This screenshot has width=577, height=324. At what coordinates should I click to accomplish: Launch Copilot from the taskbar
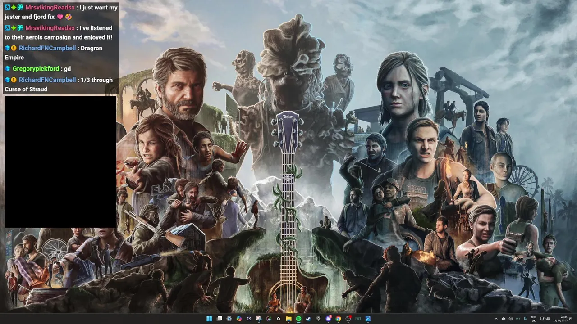tap(239, 319)
